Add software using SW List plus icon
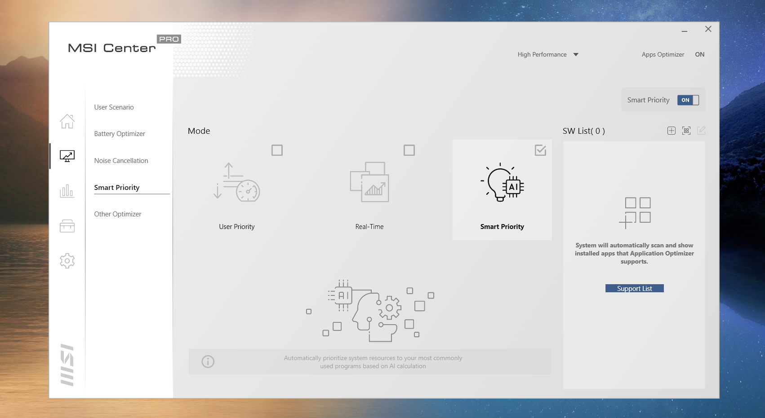765x418 pixels. click(672, 131)
